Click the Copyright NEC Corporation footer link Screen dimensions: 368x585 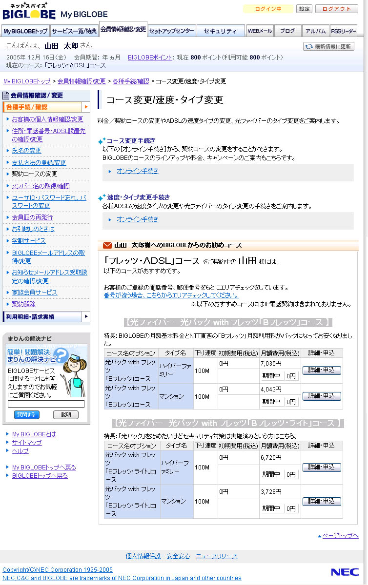coord(58,570)
